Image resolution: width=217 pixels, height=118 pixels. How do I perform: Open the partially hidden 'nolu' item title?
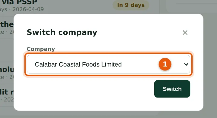(7, 70)
